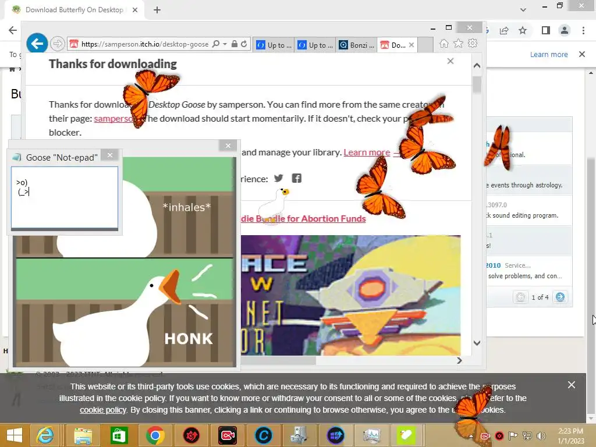Click the IE address bar URL field
This screenshot has height=447, width=596.
tap(145, 44)
